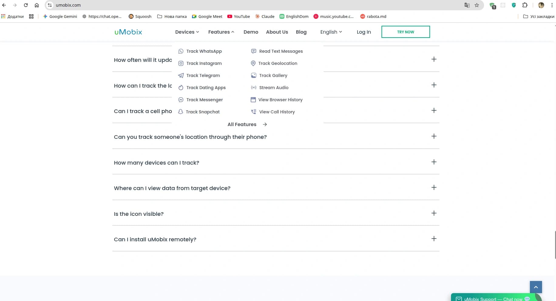Click the arrow next to All Features
556x301 pixels.
coord(265,125)
